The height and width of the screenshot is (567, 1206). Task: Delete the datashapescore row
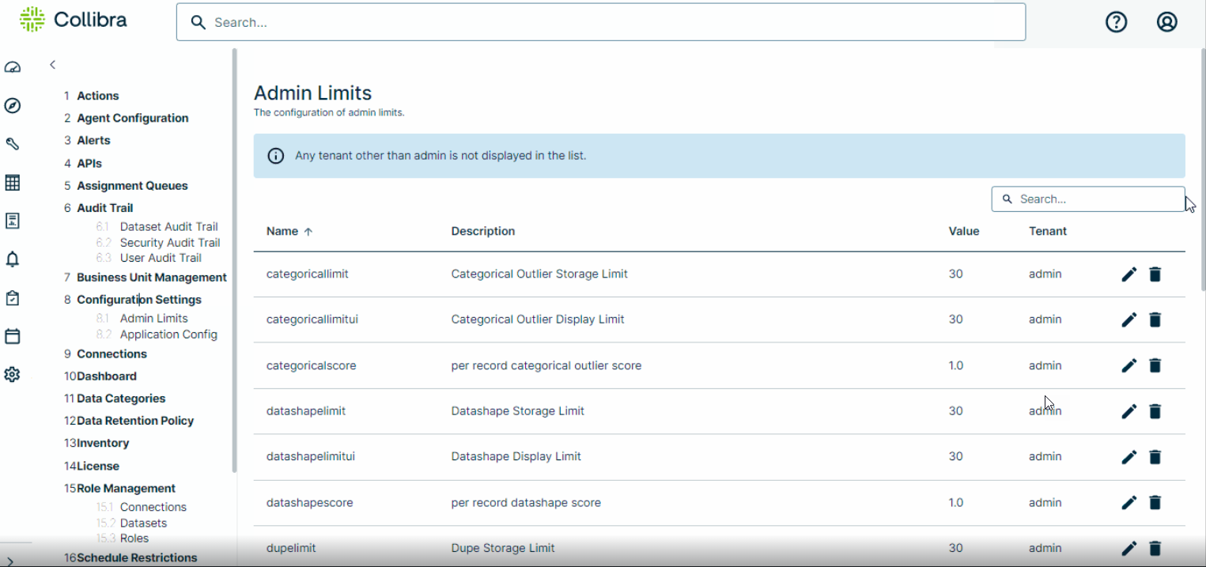pos(1155,502)
